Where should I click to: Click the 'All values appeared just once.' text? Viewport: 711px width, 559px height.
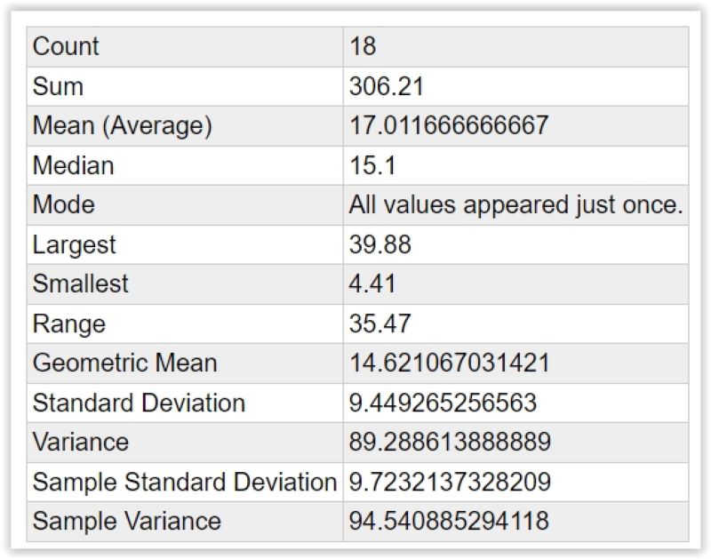click(x=516, y=205)
